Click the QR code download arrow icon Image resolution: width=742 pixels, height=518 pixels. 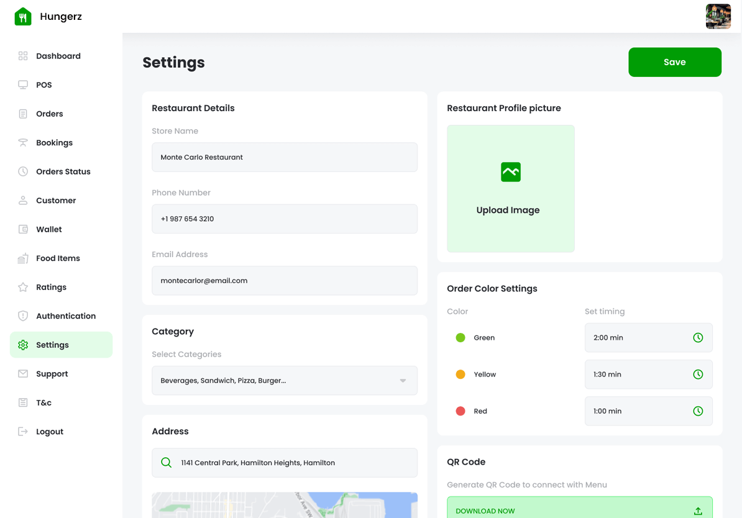tap(698, 511)
